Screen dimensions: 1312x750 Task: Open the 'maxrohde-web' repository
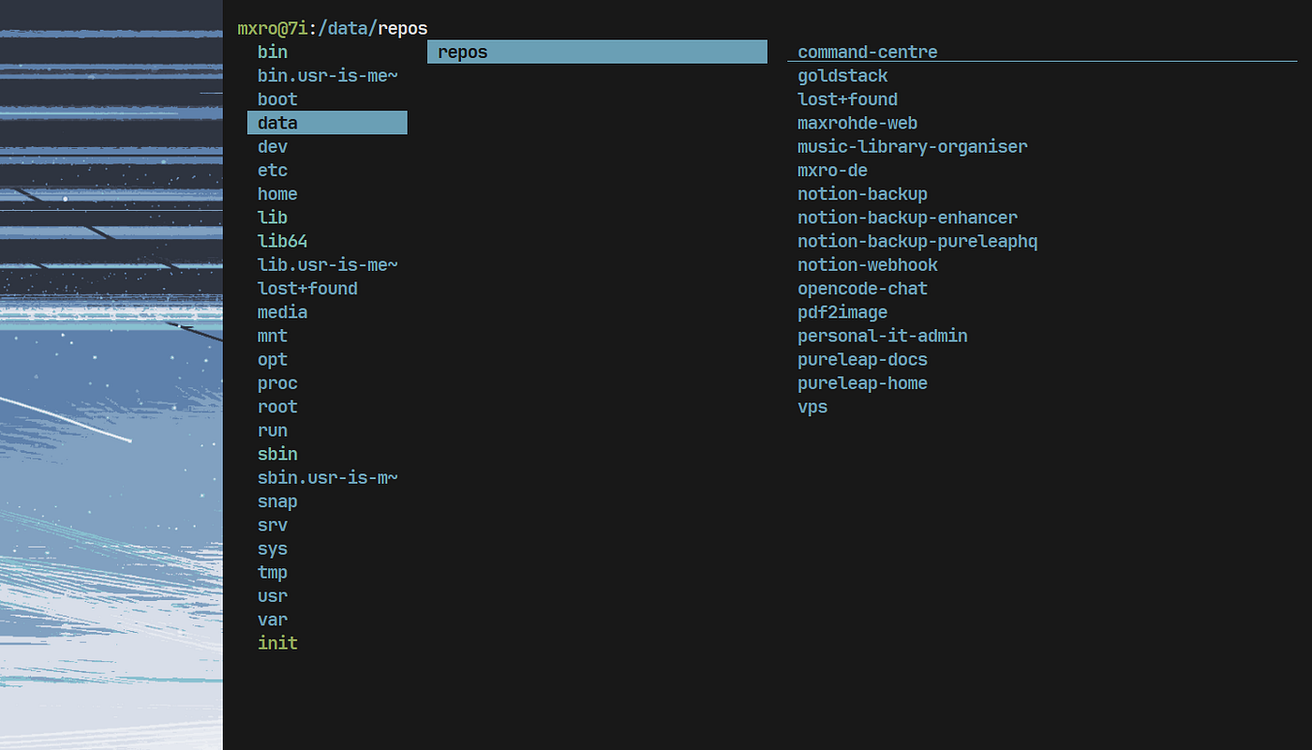click(857, 123)
